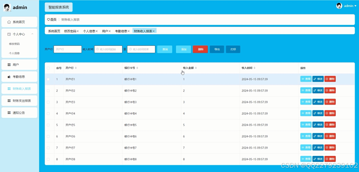The width and height of the screenshot is (359, 172).
Task: Switch to the 个人信息 tab
Action: pos(89,31)
